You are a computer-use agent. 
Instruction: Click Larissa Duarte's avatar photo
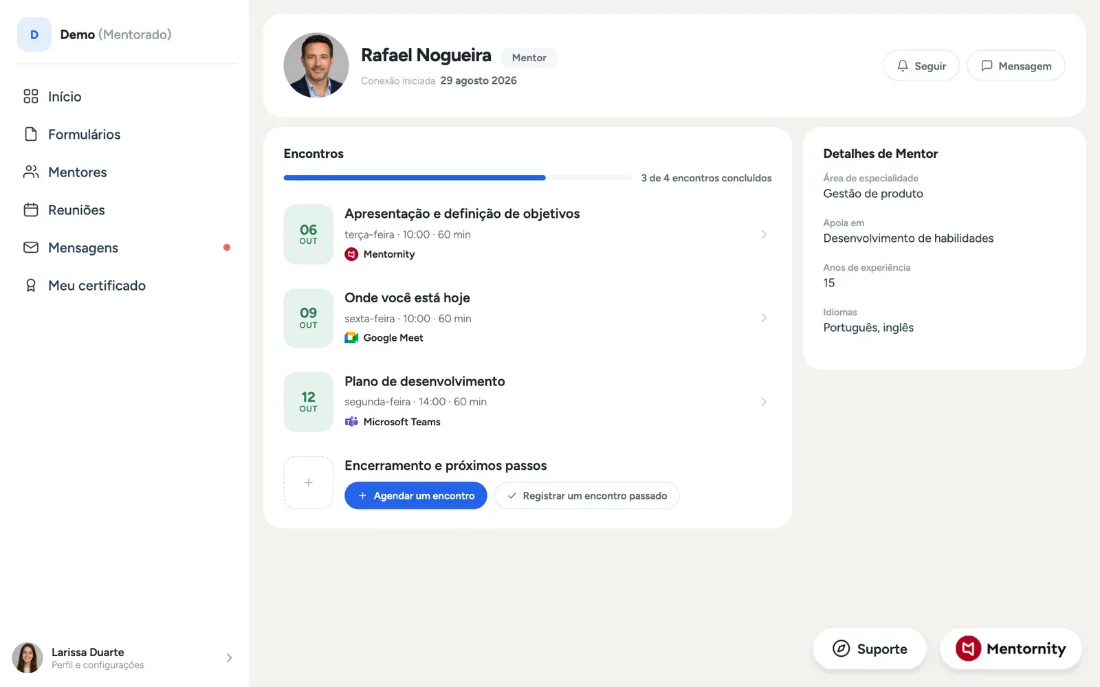[x=27, y=657]
